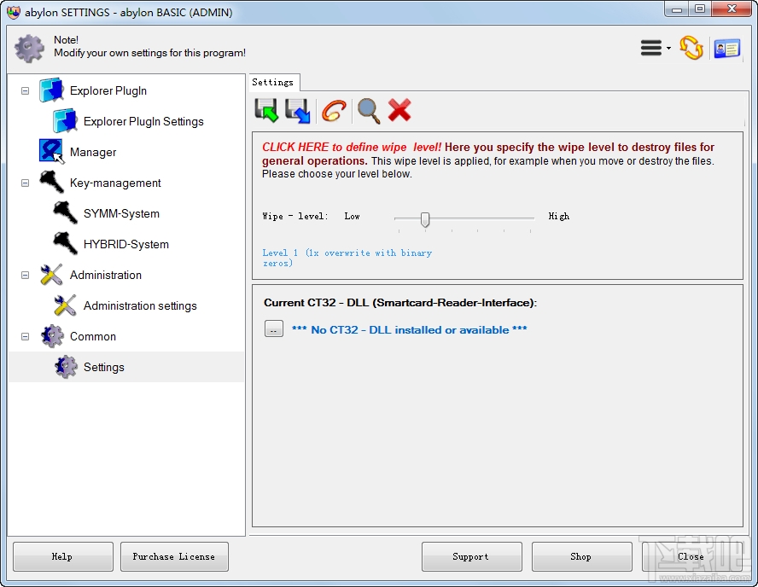Select Manager in the tree
758x587 pixels.
click(93, 152)
